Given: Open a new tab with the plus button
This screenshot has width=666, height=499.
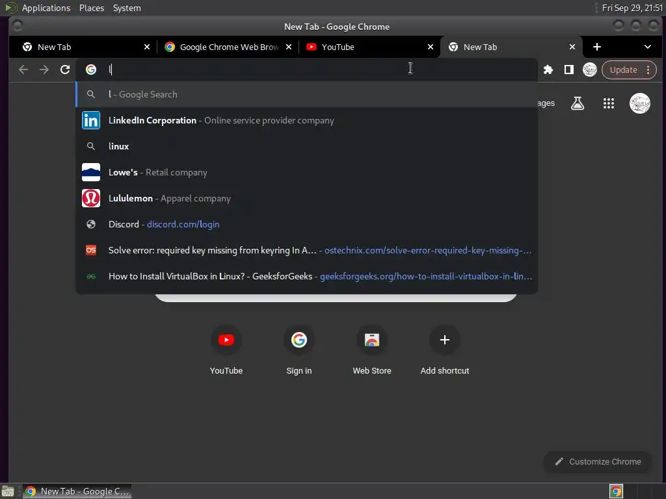Looking at the screenshot, I should [x=597, y=47].
